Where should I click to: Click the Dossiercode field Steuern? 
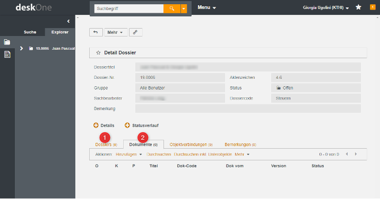[316, 98]
